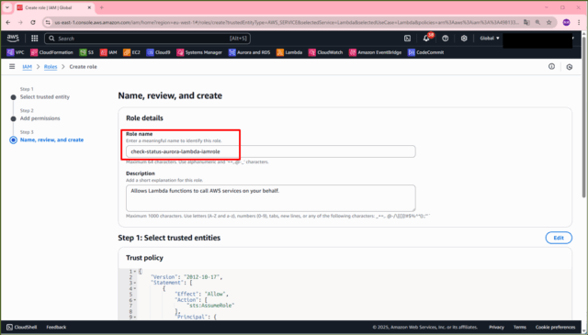588x335 pixels.
Task: Collapse trust policy line 3 fold arrow
Action: point(135,283)
